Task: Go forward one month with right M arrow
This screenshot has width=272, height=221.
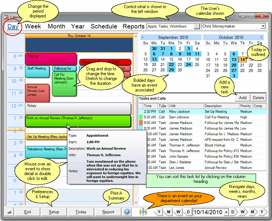Action: tap(253, 212)
